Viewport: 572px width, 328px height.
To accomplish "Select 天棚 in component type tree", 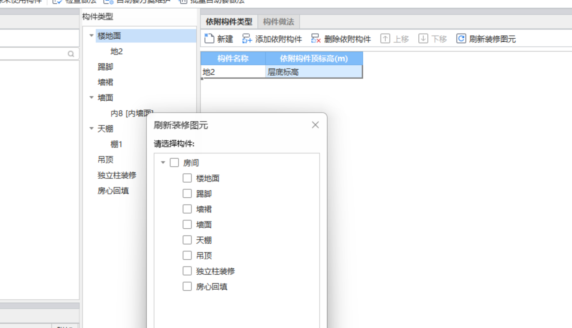I will [x=105, y=129].
